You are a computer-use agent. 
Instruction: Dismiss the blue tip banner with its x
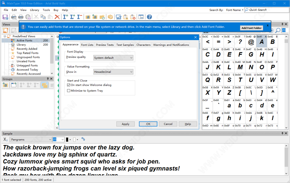[x=268, y=25]
